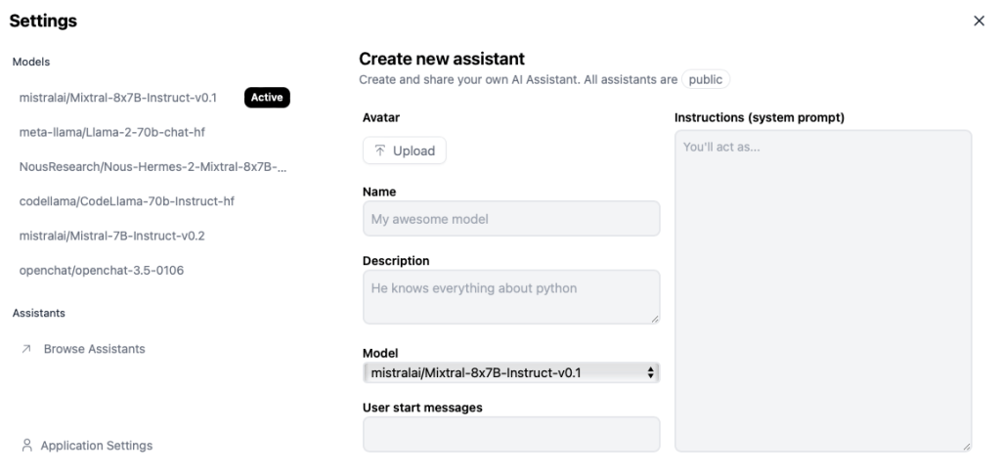1000x474 pixels.
Task: Select openchat/openchat-3.5-0106 model
Action: pyautogui.click(x=101, y=271)
